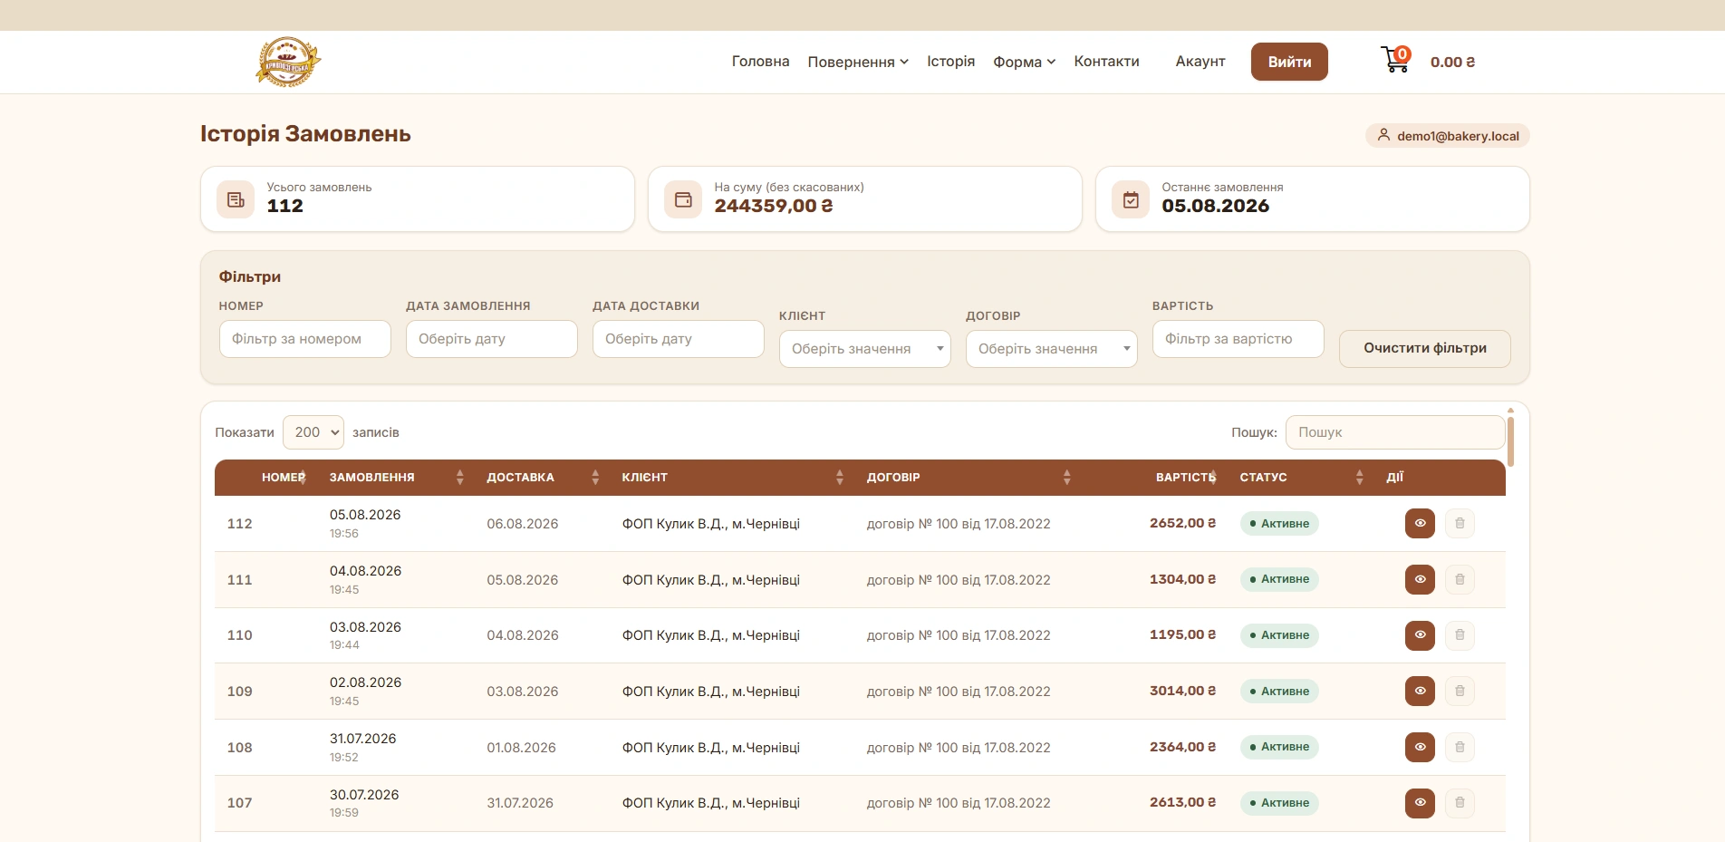Viewport: 1725px width, 842px height.
Task: Click Активне status of order 109
Action: click(x=1279, y=692)
